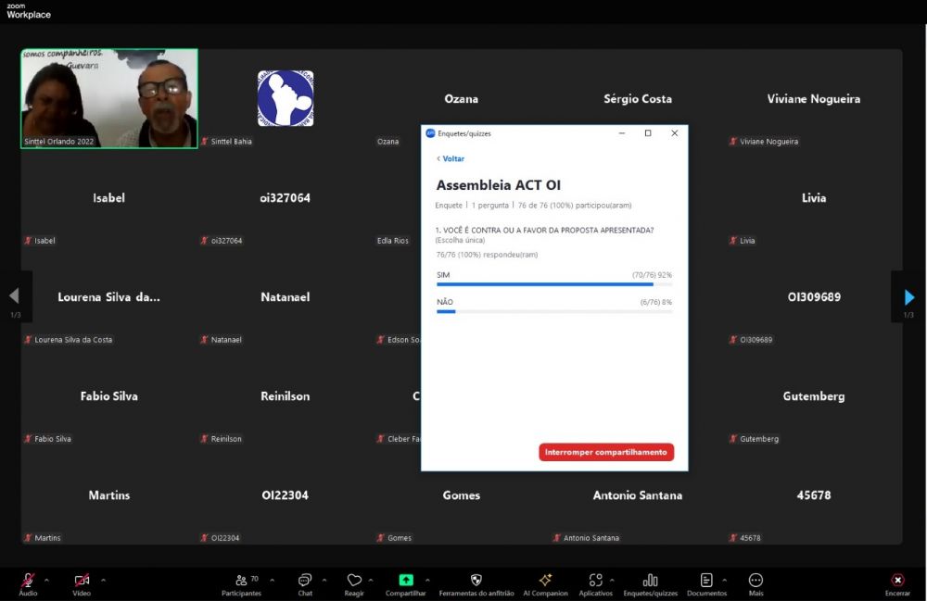The height and width of the screenshot is (601, 927).
Task: Click the Voltar link in the poll window
Action: click(x=451, y=159)
